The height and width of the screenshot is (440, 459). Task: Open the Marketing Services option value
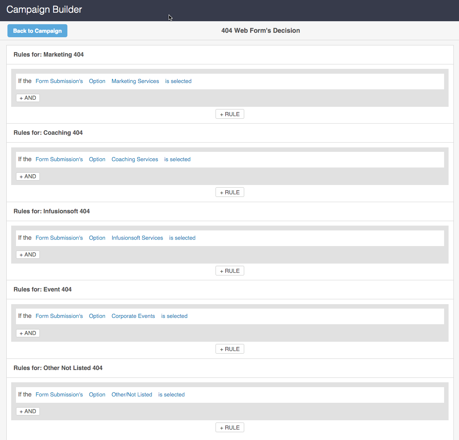pos(135,81)
